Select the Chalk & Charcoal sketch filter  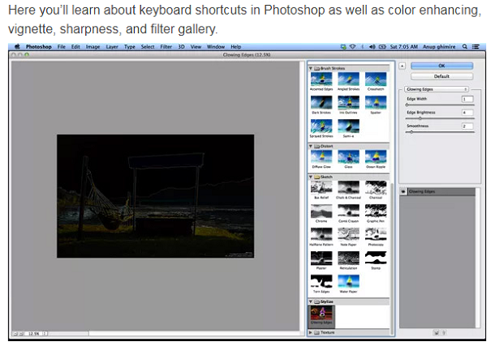click(348, 189)
